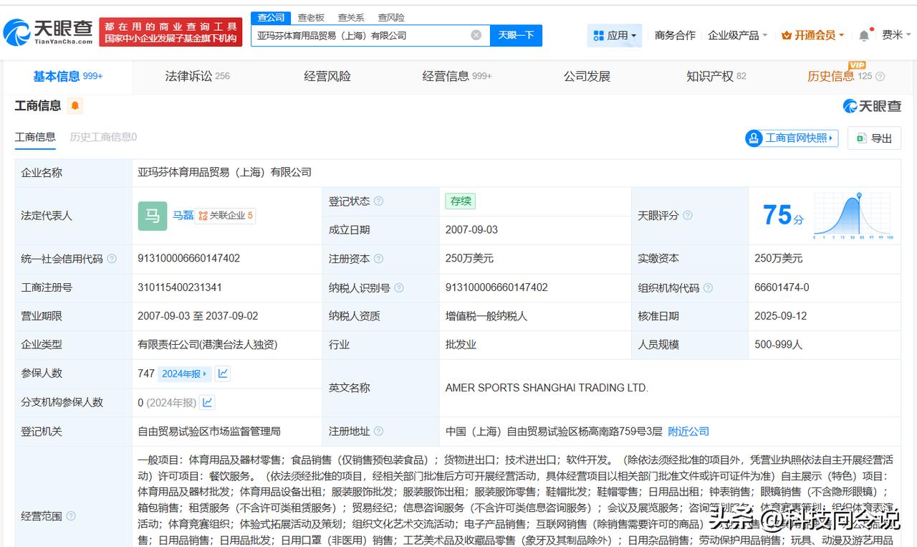Click the industry value 批发业
The image size is (917, 547).
point(461,345)
